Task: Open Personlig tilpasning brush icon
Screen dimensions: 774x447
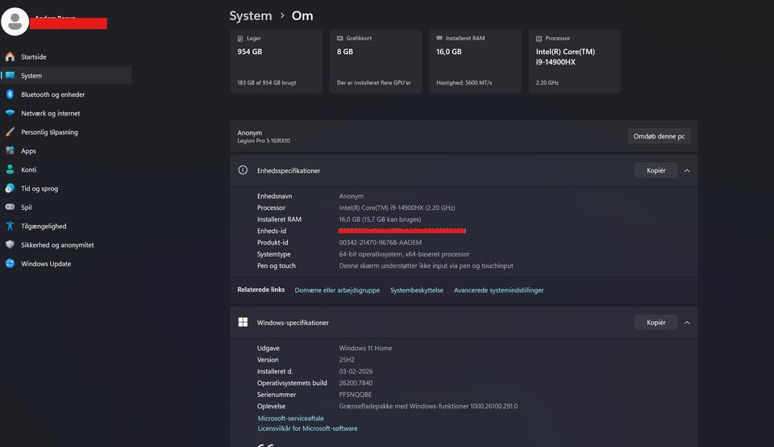Action: point(10,132)
